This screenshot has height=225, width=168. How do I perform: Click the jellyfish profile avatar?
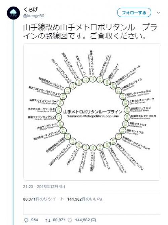tap(13, 13)
